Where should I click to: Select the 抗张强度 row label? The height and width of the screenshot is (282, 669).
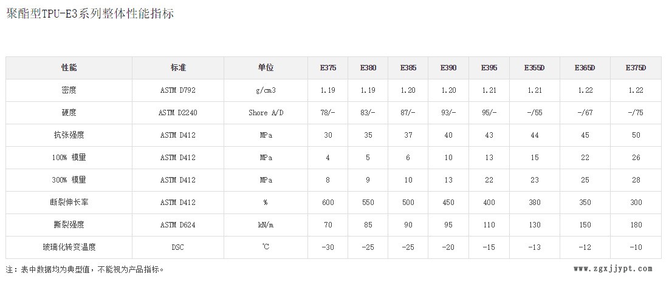pyautogui.click(x=69, y=135)
